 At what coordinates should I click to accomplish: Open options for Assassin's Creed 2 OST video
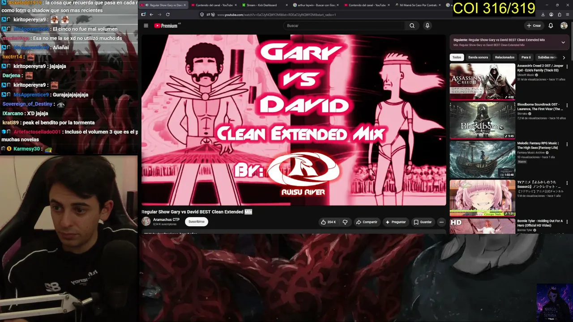[x=567, y=67]
